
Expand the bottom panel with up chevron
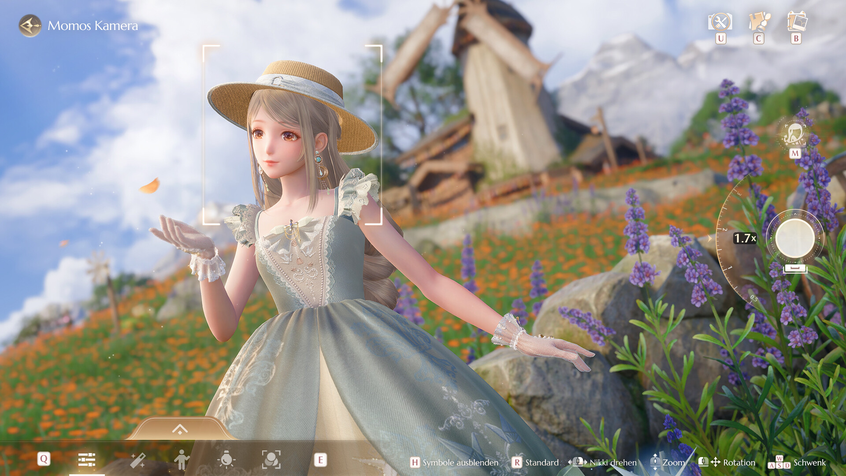[180, 429]
